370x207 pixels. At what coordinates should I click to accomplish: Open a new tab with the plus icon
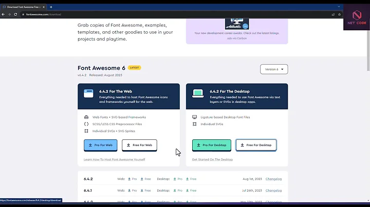coord(51,7)
